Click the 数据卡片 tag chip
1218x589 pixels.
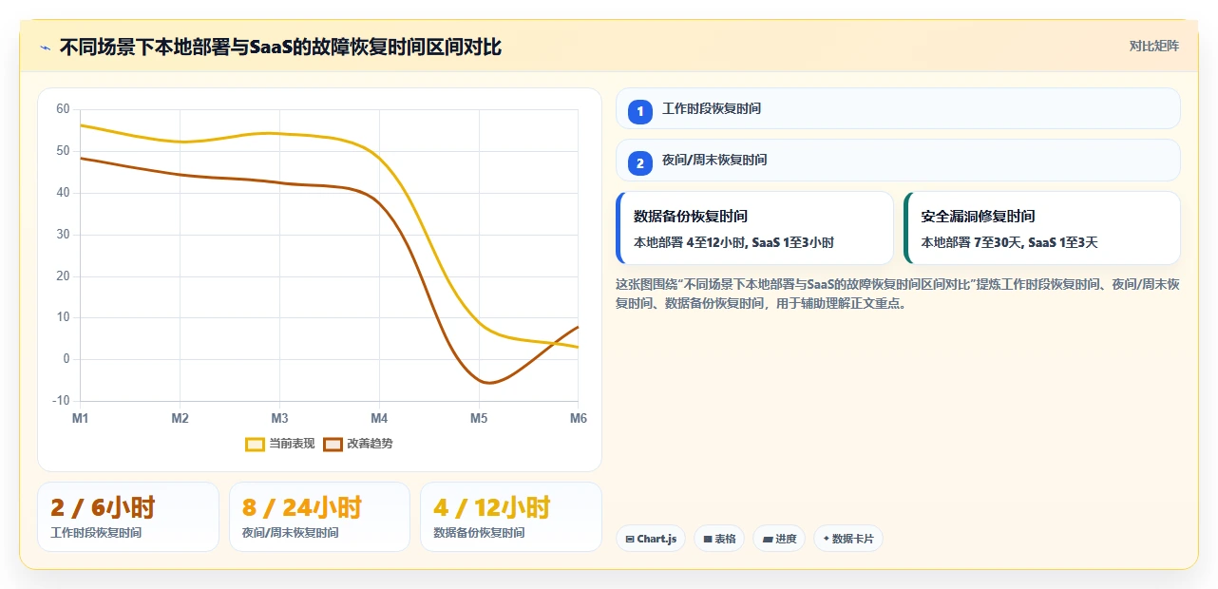(848, 539)
